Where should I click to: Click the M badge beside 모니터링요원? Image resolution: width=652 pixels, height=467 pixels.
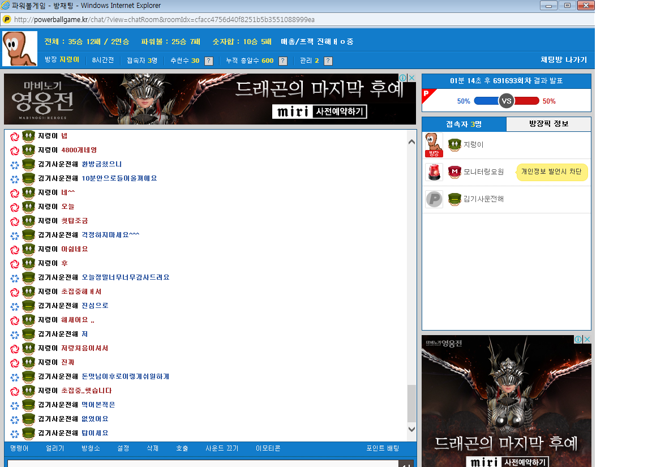[x=454, y=172]
